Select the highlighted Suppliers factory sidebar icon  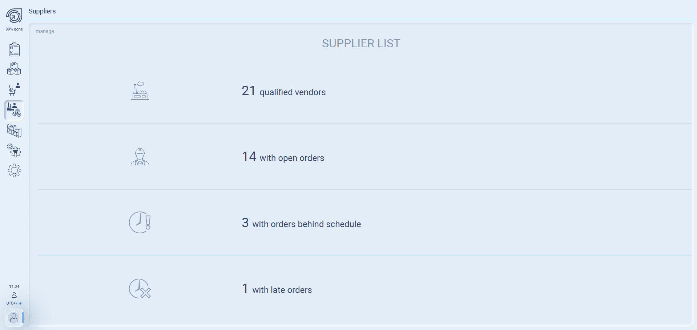coord(14,110)
